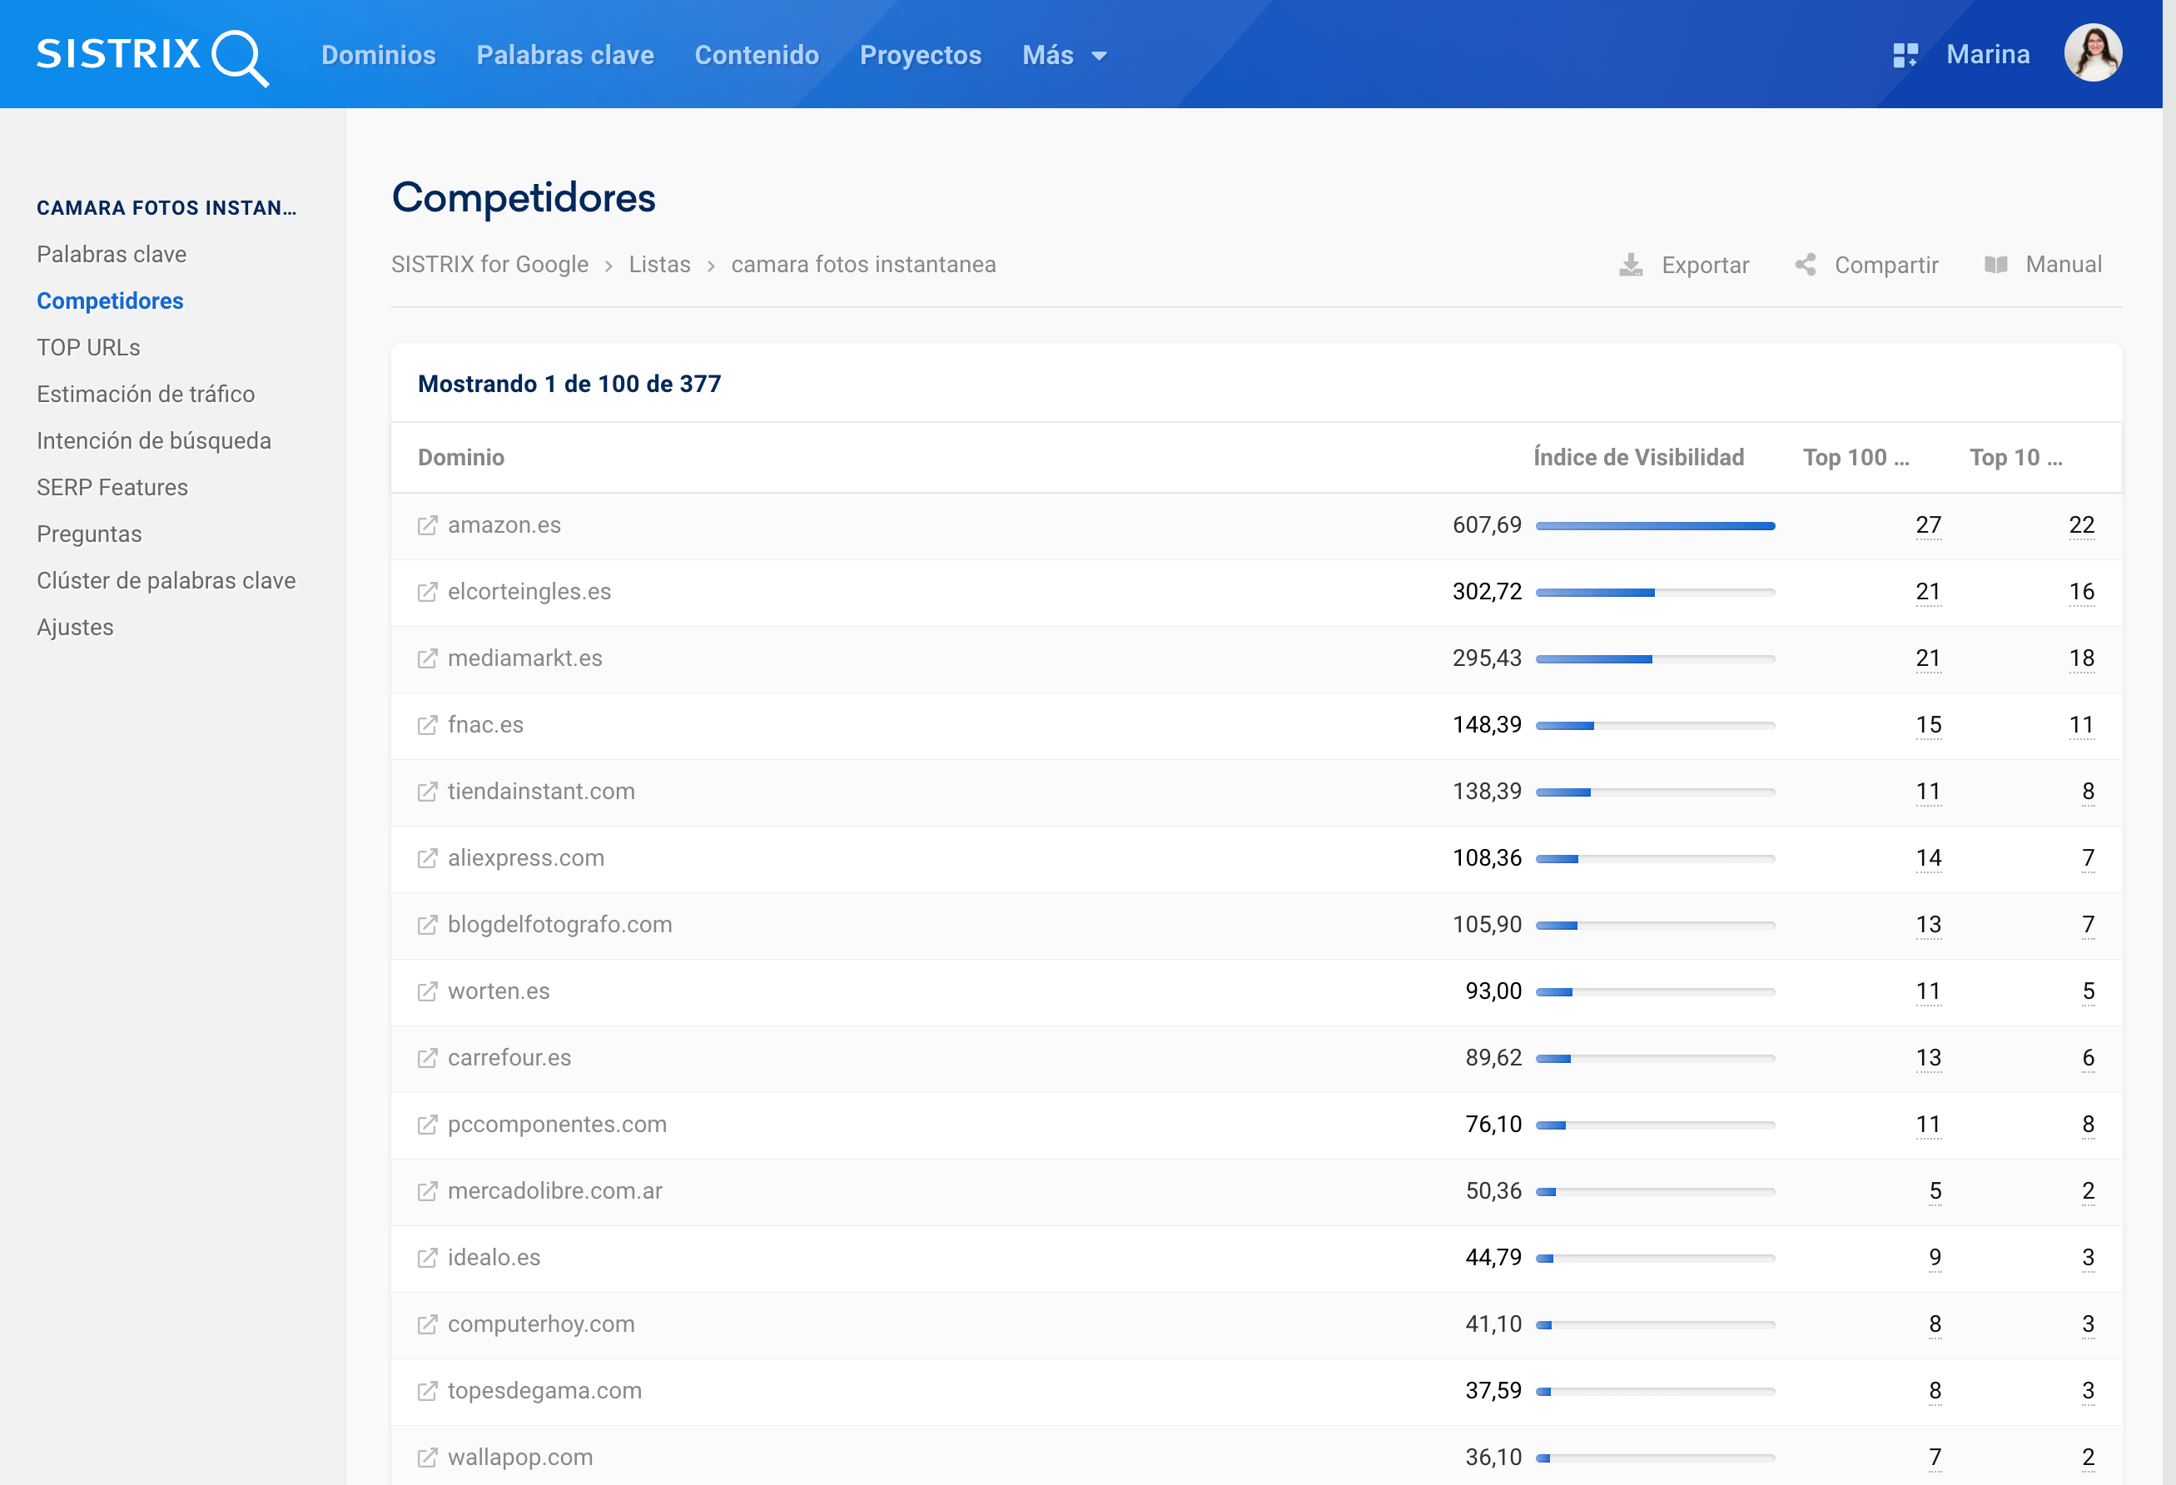This screenshot has width=2176, height=1485.
Task: Sort by Índice de Visibilidad column
Action: coord(1637,457)
